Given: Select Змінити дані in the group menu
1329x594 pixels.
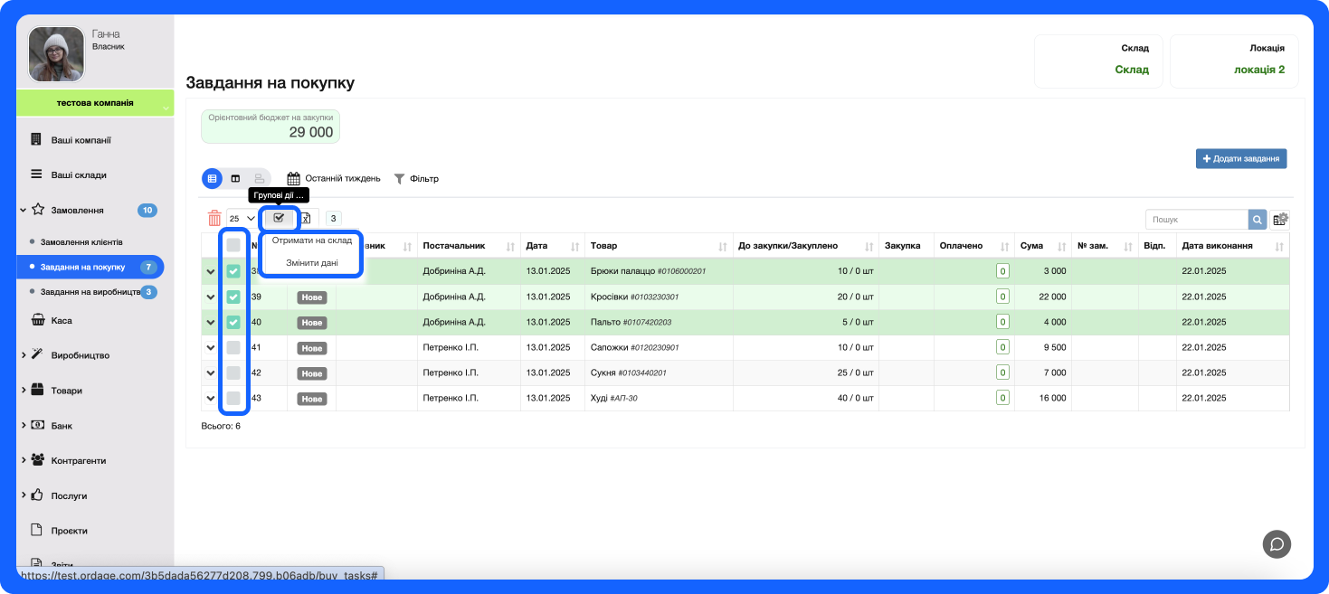Looking at the screenshot, I should 312,263.
